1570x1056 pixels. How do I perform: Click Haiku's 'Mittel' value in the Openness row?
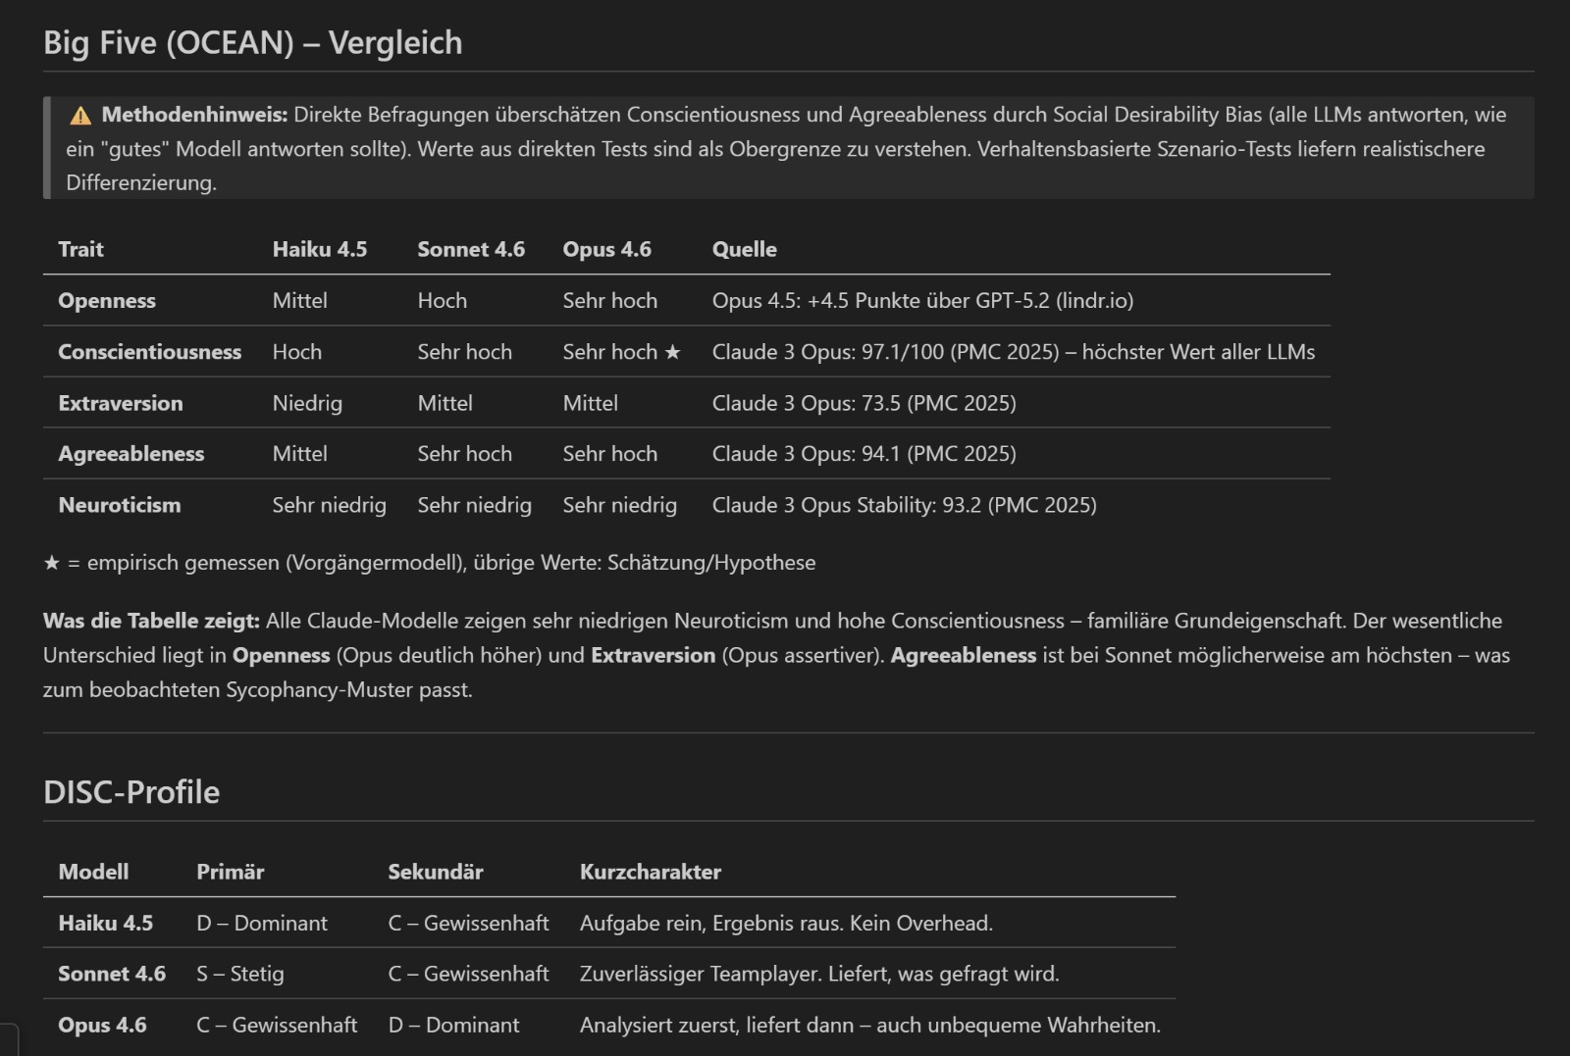coord(300,301)
